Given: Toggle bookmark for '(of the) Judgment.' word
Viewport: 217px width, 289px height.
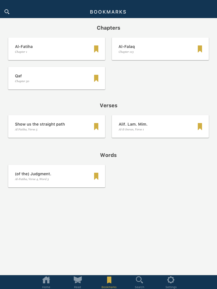Looking at the screenshot, I should pyautogui.click(x=96, y=176).
